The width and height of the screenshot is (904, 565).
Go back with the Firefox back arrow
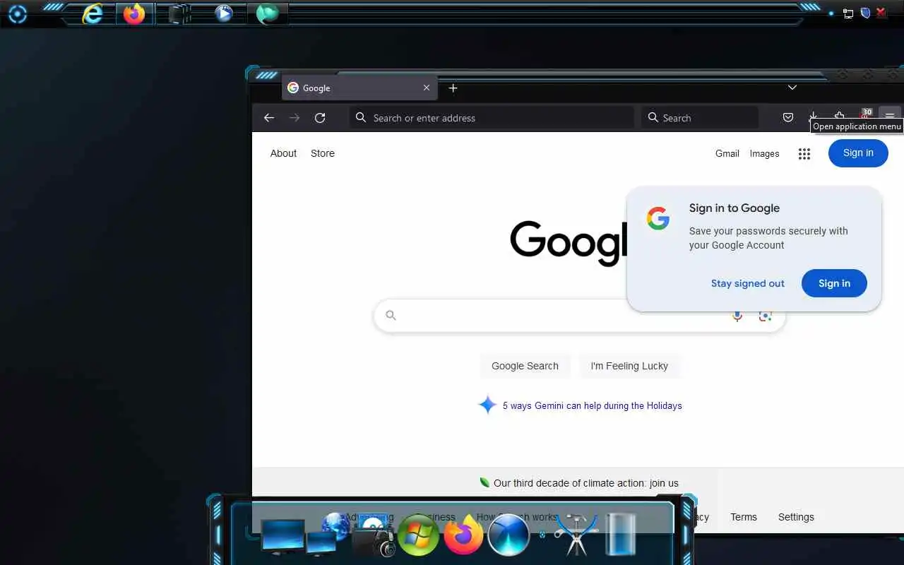point(269,118)
